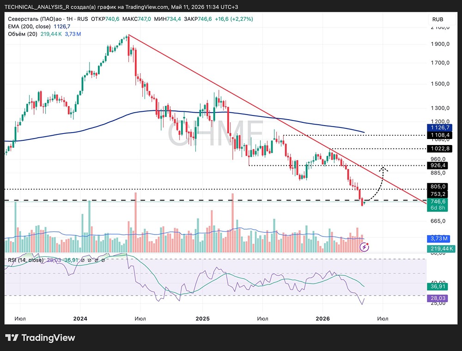This screenshot has height=351, width=462.
Task: Click the 753,2 level price label
Action: (x=438, y=194)
